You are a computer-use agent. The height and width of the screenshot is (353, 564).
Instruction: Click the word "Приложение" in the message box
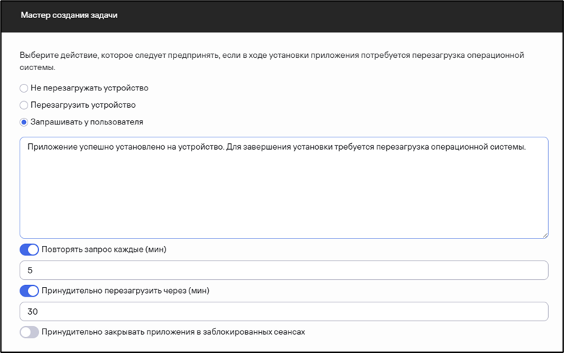(51, 147)
